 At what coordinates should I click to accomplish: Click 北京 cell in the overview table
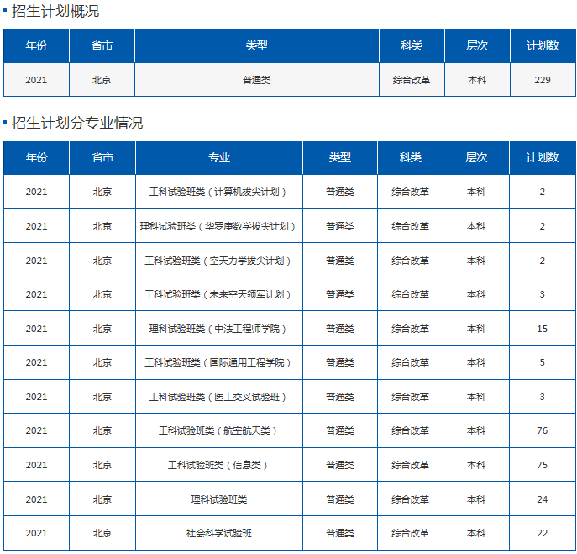pyautogui.click(x=102, y=80)
